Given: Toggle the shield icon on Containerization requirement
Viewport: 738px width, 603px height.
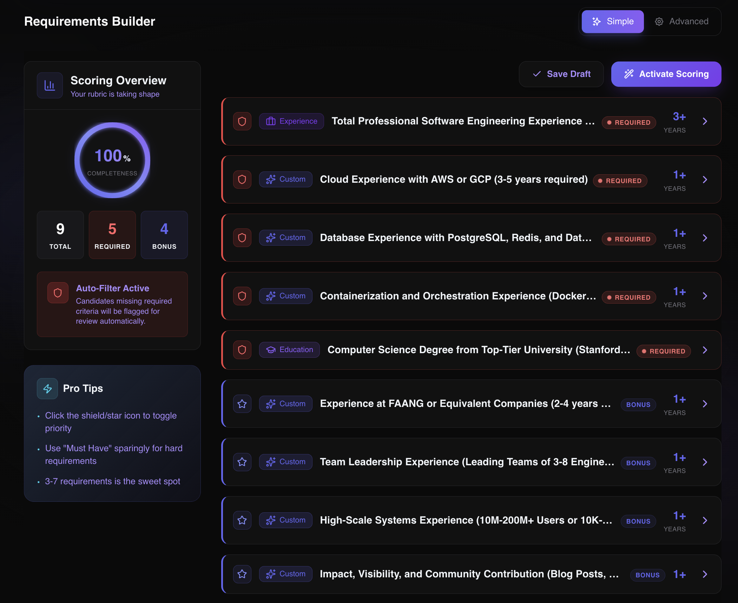Looking at the screenshot, I should click(242, 296).
